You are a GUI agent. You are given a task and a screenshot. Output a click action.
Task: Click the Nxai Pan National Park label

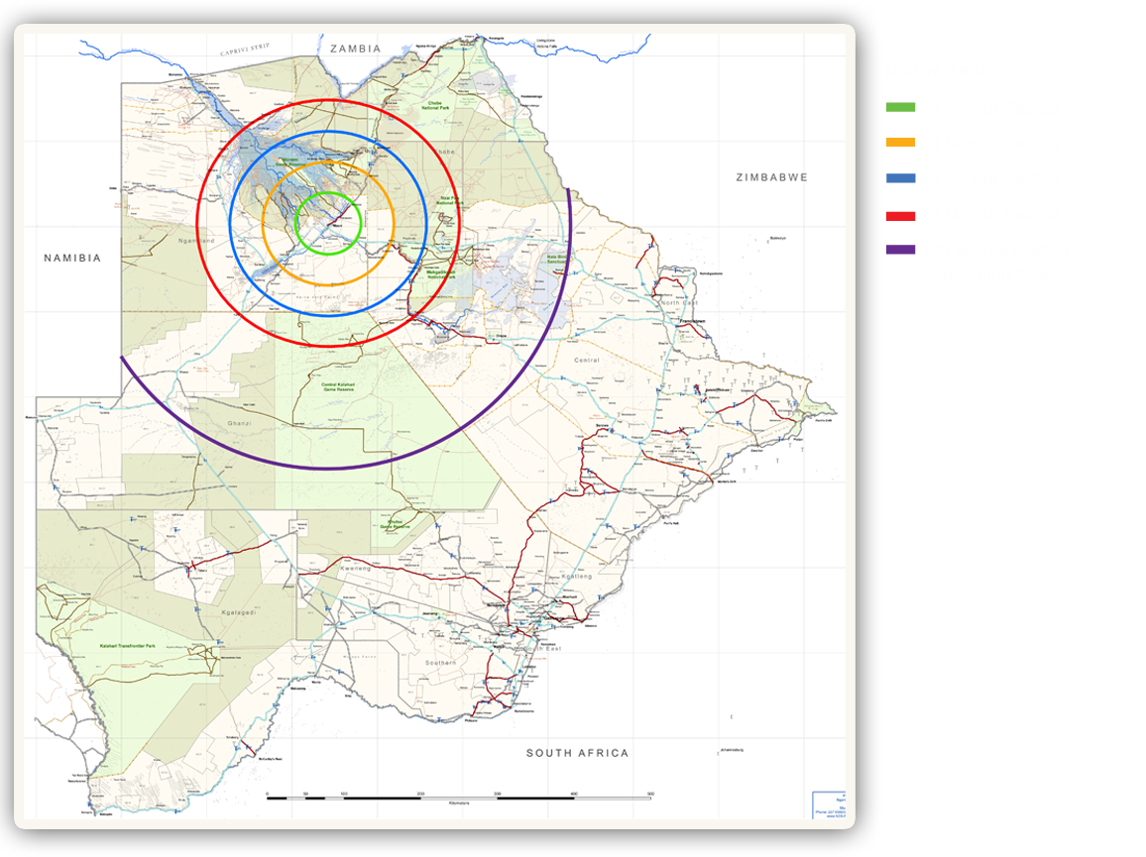click(x=451, y=201)
